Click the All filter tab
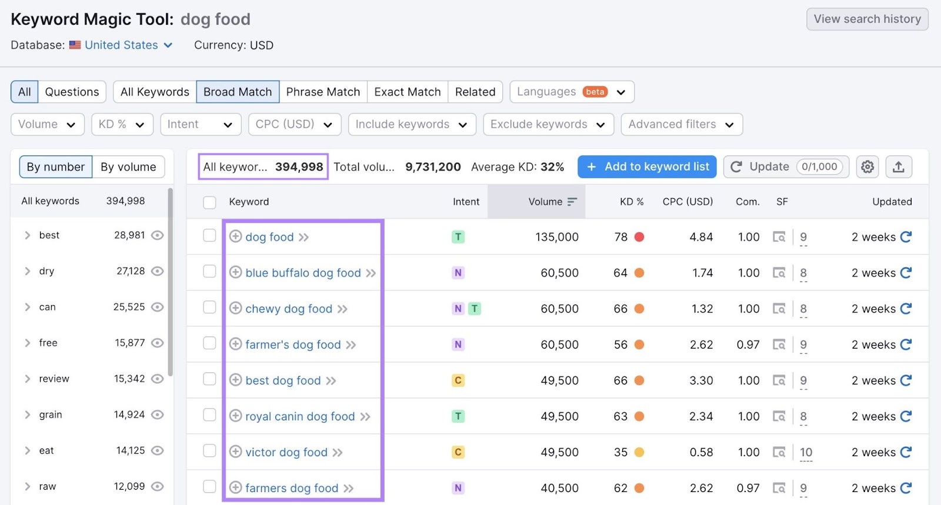Image resolution: width=941 pixels, height=505 pixels. click(x=24, y=92)
